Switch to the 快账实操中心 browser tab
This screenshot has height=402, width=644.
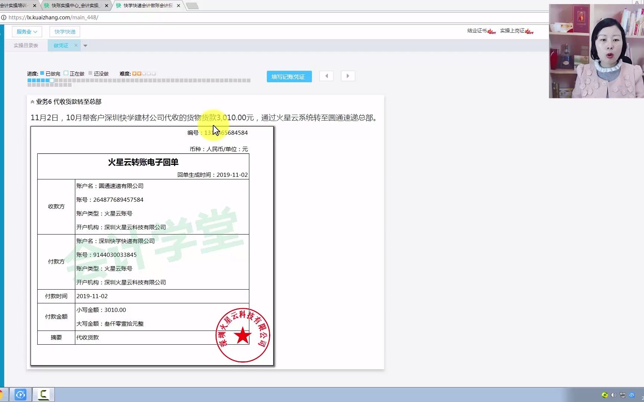76,6
